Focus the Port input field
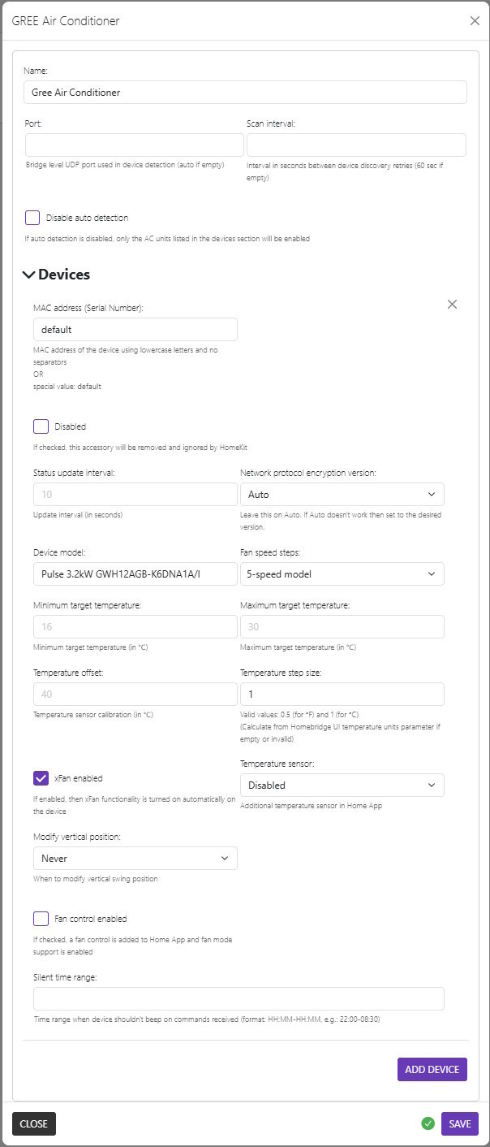This screenshot has height=1147, width=490. [135, 145]
